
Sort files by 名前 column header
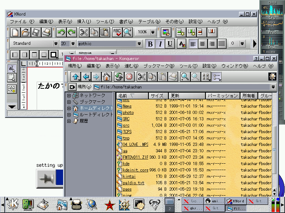(x=132, y=95)
